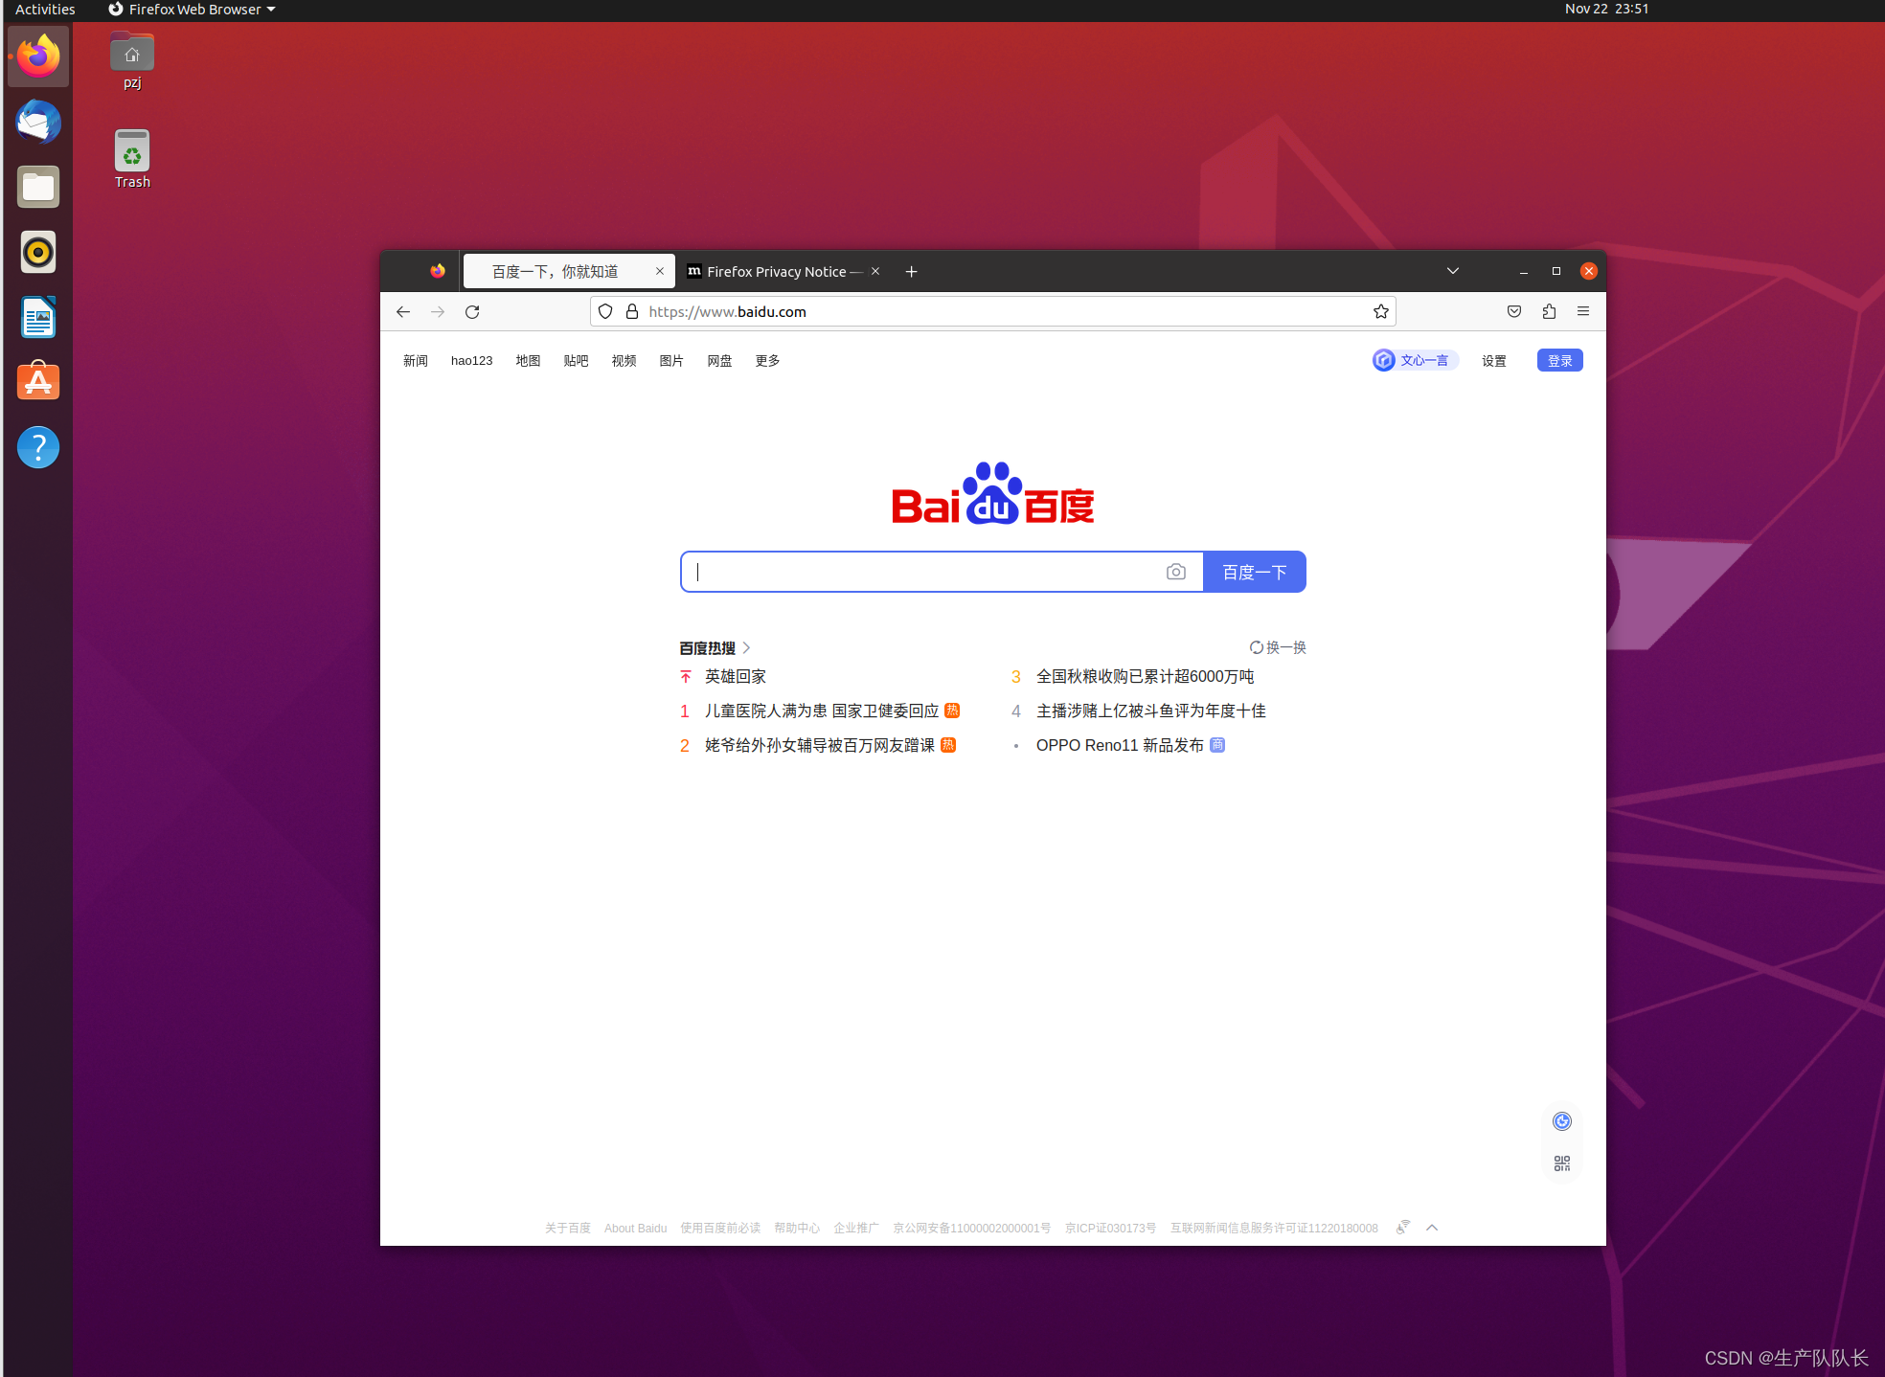Screen dimensions: 1885x1377
Task: Open hot search 英雄回家
Action: [x=736, y=677]
